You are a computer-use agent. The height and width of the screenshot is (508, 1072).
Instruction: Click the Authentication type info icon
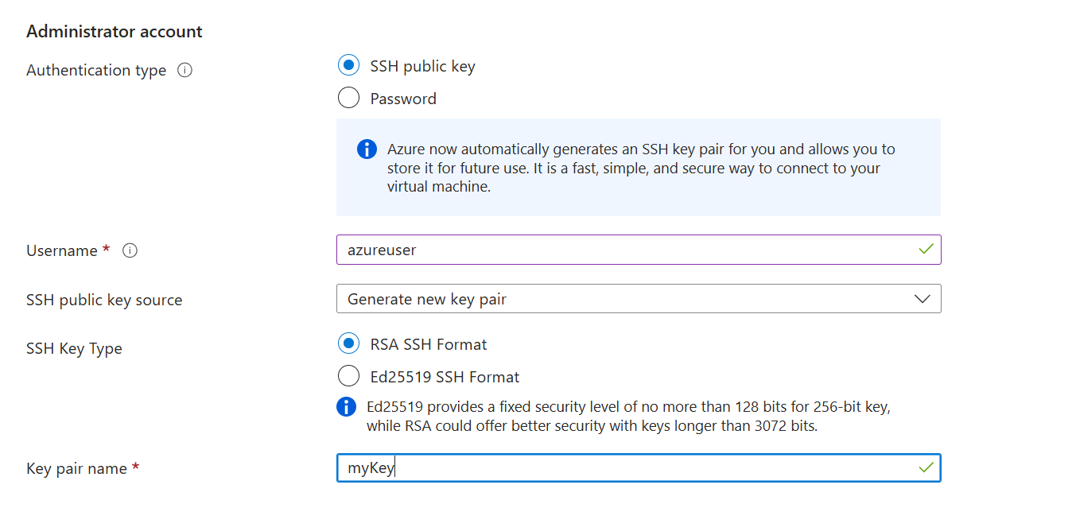point(184,70)
